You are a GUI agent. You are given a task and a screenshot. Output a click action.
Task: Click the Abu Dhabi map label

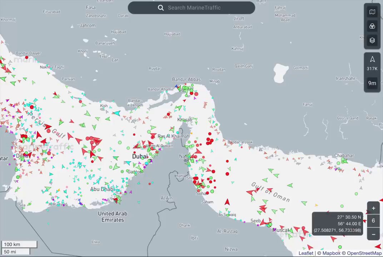click(x=102, y=189)
